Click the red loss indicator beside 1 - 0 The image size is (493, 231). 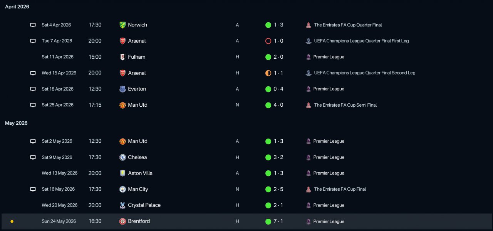click(x=268, y=41)
